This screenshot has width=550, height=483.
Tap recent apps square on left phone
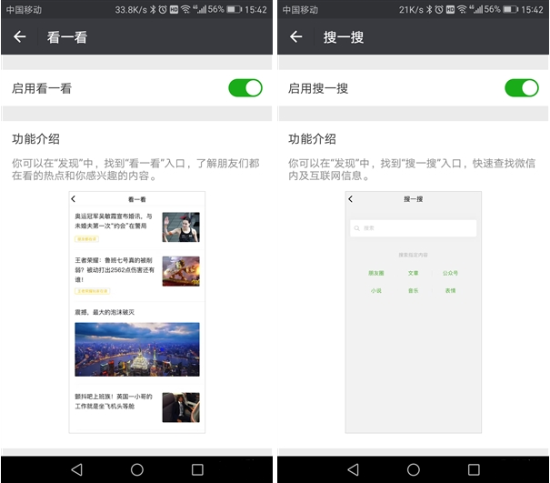tap(197, 469)
